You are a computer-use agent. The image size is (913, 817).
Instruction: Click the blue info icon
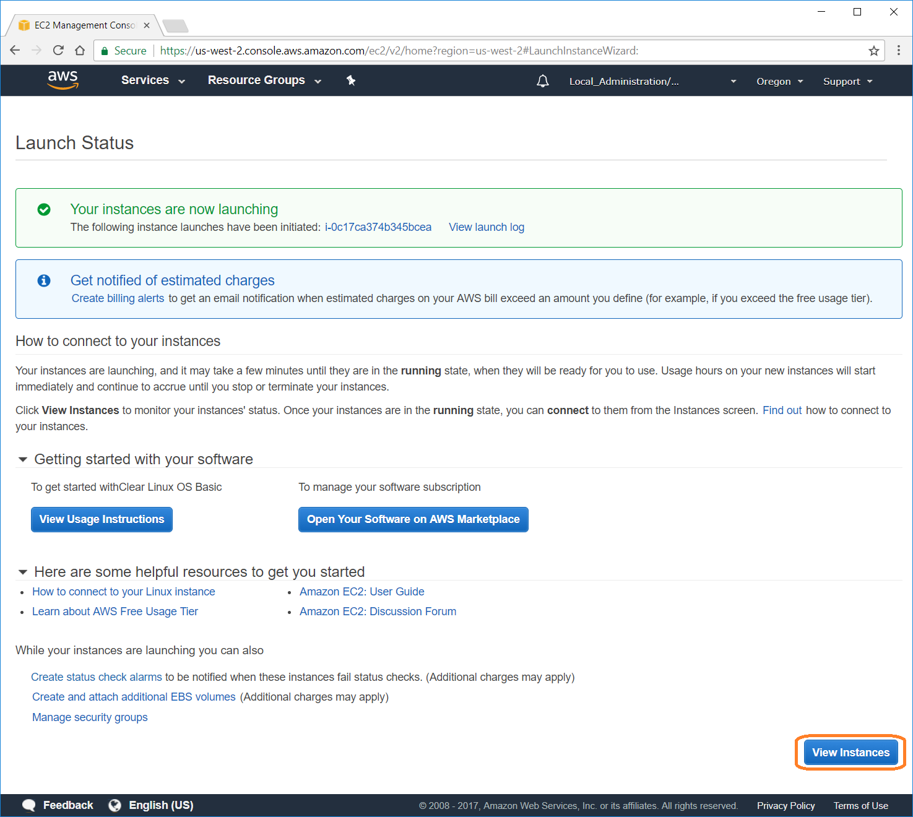point(44,281)
